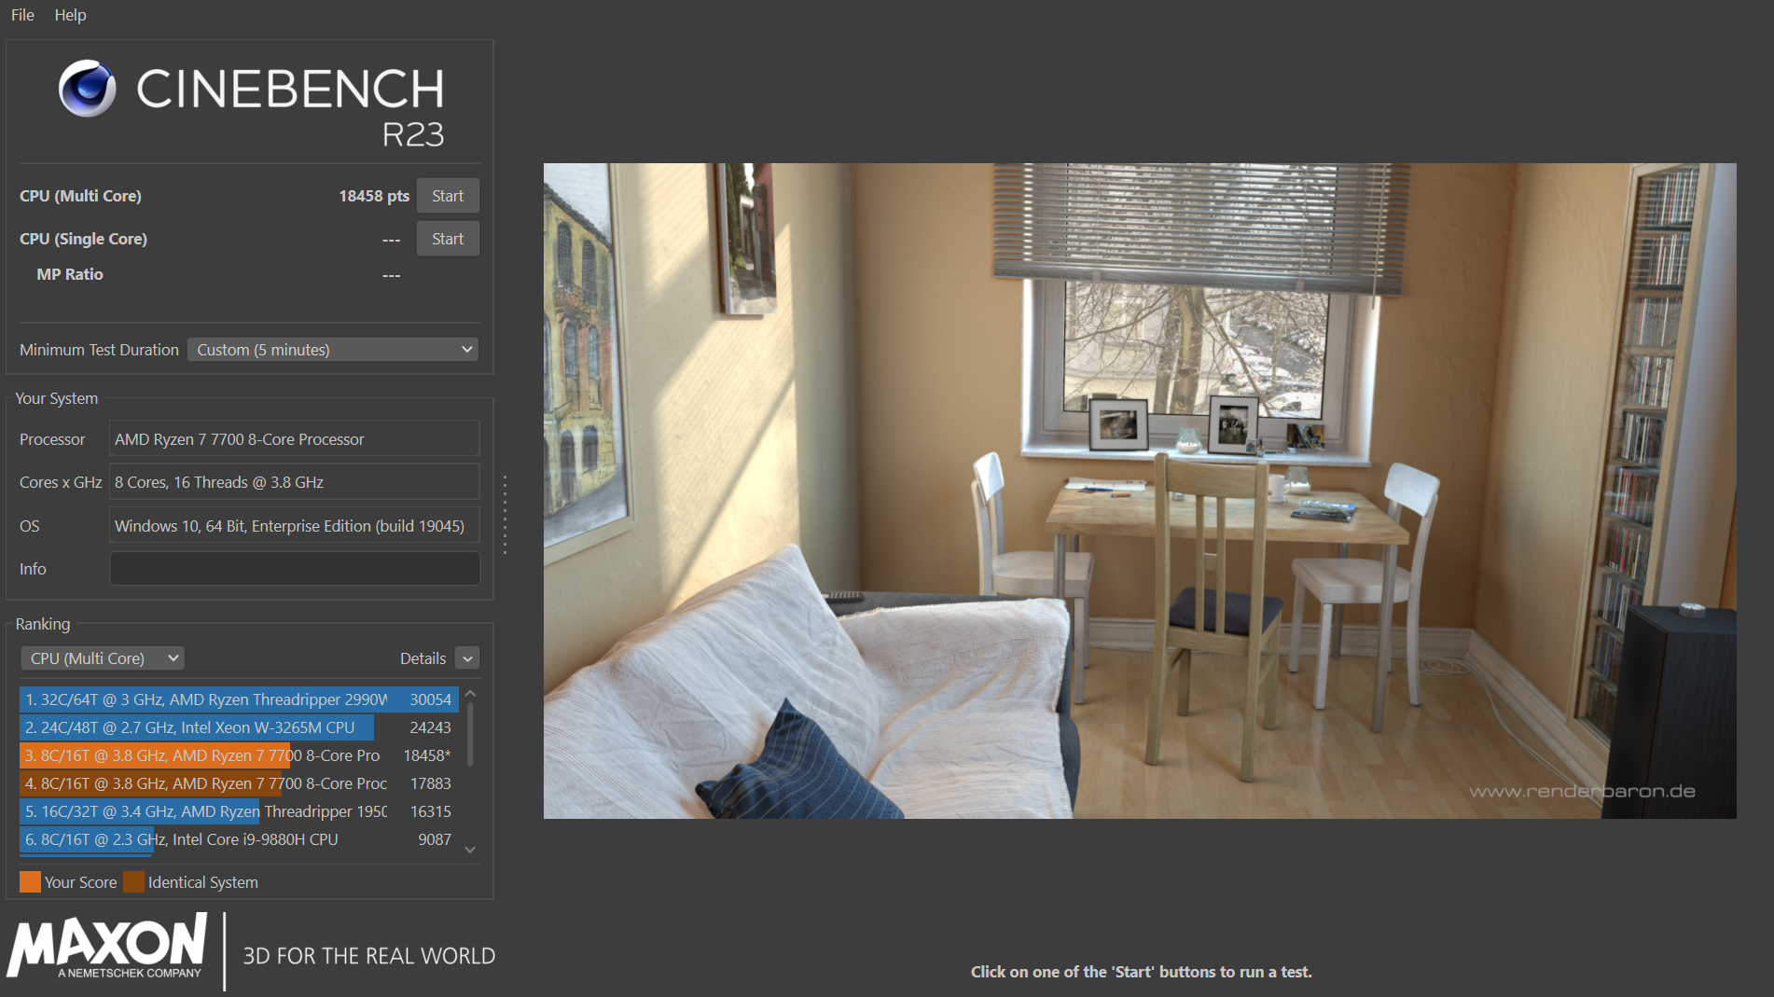Select the ranking entry scoring 17883
The image size is (1774, 997).
[x=239, y=783]
